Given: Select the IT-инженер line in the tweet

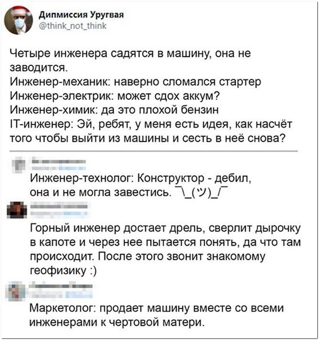Looking at the screenshot, I should [x=151, y=124].
